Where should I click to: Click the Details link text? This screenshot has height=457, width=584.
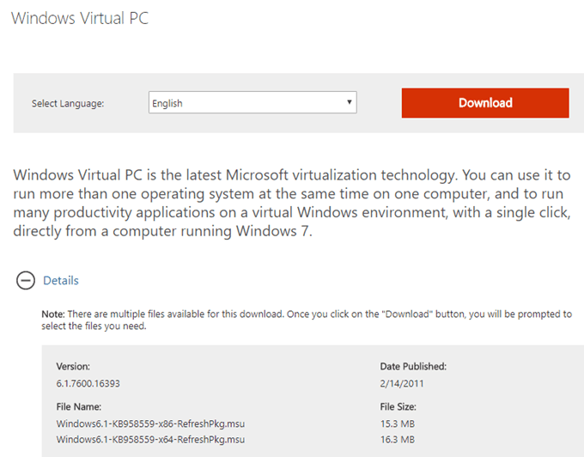(x=61, y=281)
